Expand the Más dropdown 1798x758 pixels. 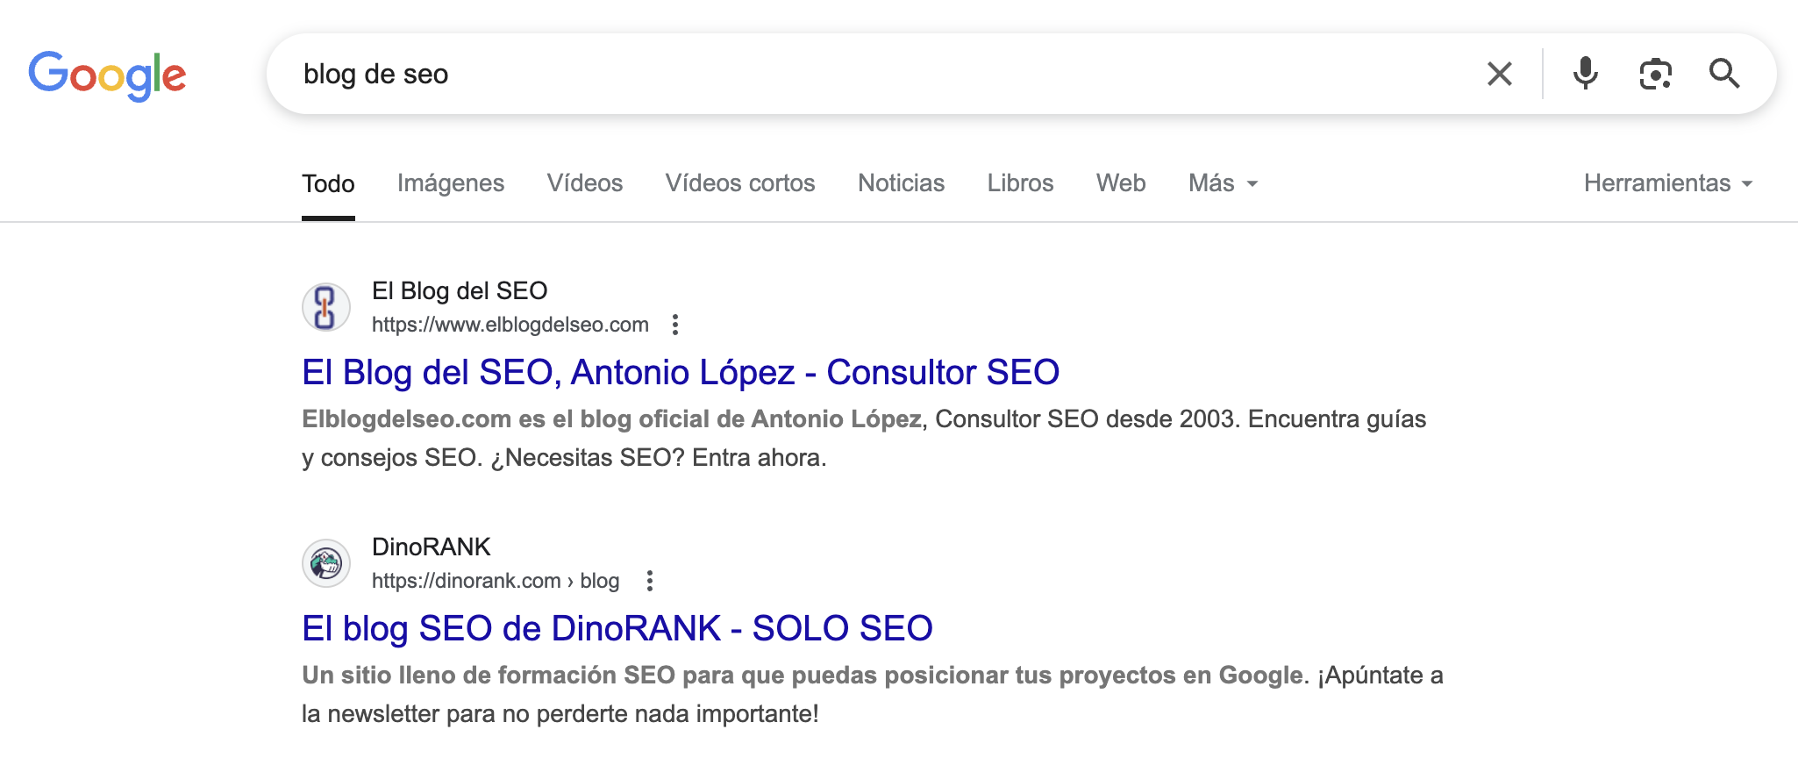click(x=1223, y=183)
